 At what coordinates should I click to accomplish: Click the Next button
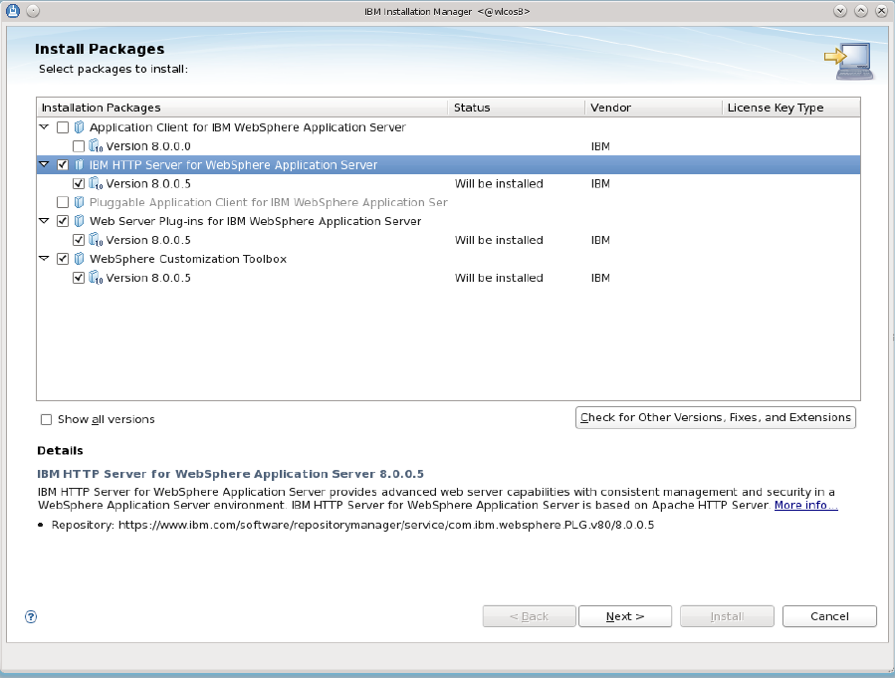coord(625,616)
